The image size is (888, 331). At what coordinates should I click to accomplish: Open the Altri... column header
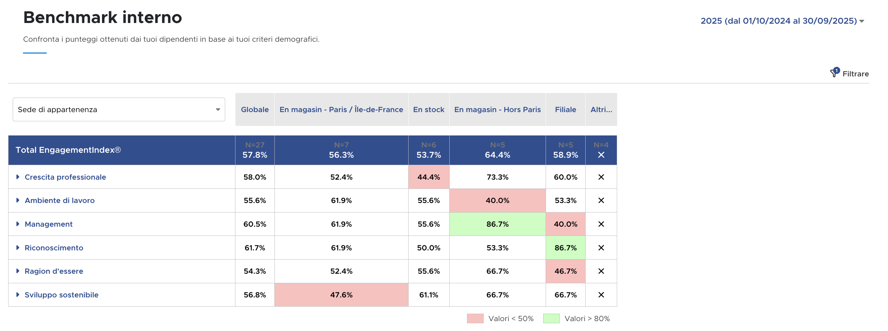click(x=601, y=110)
